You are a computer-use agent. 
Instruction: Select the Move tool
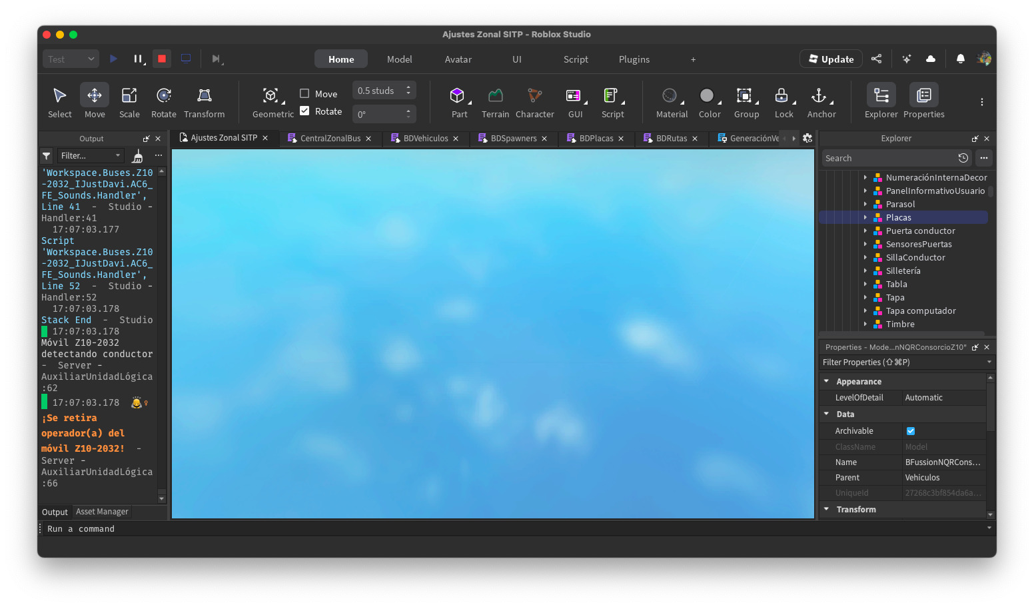point(95,101)
